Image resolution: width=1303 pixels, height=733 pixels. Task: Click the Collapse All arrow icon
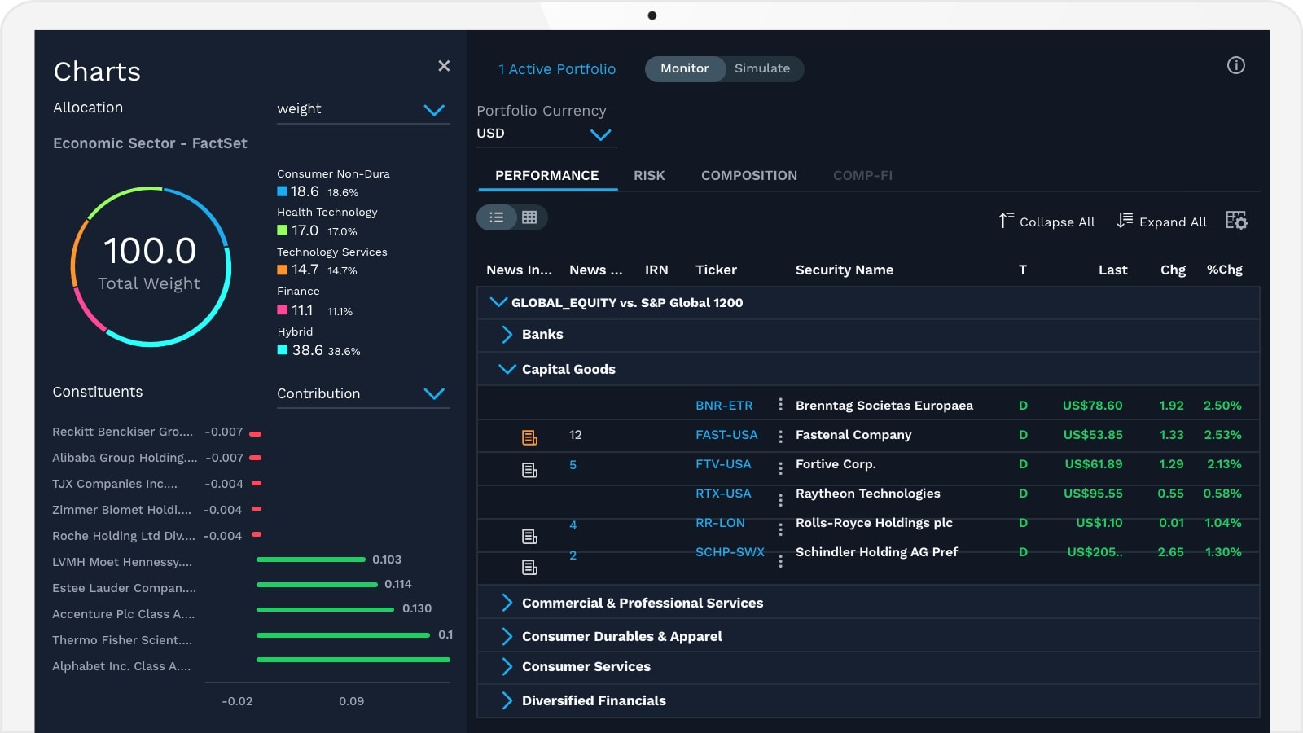click(x=1007, y=221)
